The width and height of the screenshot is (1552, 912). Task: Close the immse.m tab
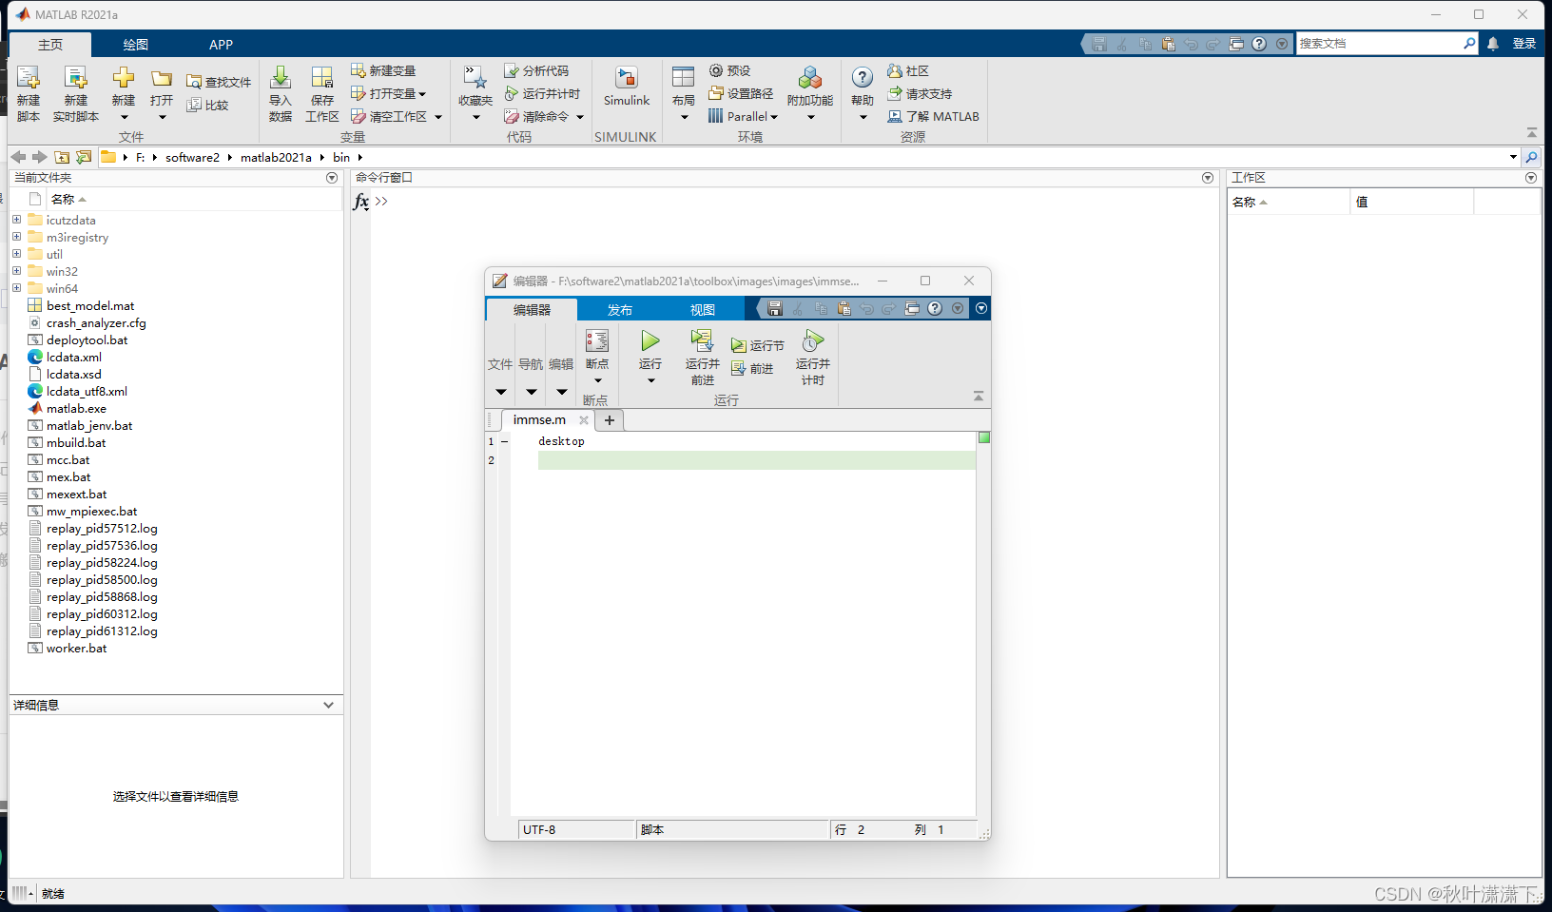point(584,420)
